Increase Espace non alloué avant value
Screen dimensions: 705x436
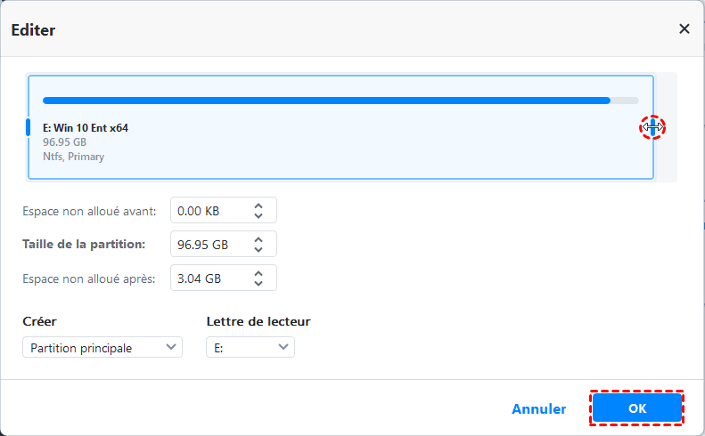pyautogui.click(x=258, y=206)
